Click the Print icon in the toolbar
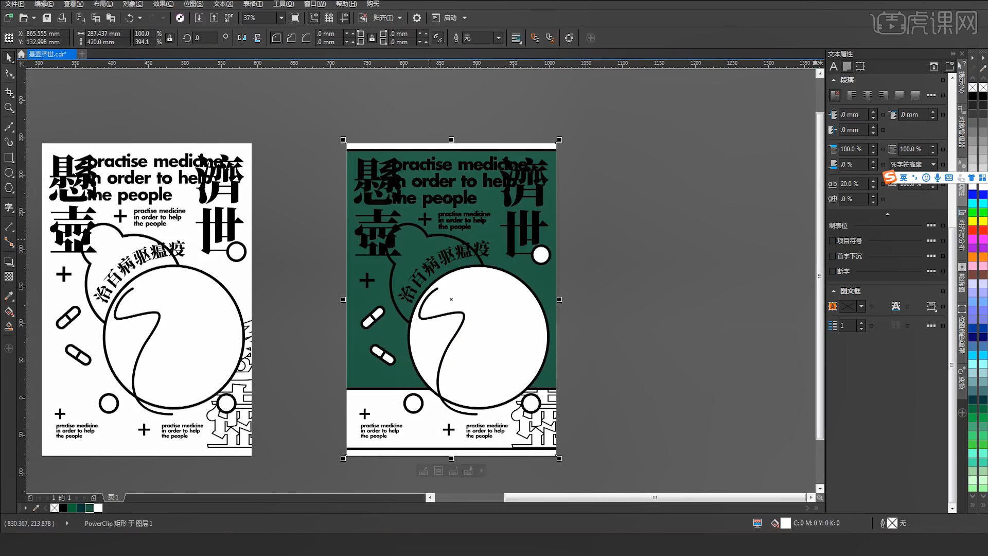 pyautogui.click(x=62, y=18)
